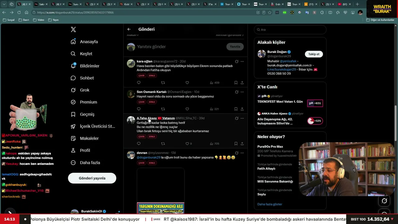This screenshot has width=398, height=224.
Task: Bookmark kara oğlan's post
Action: click(236, 83)
